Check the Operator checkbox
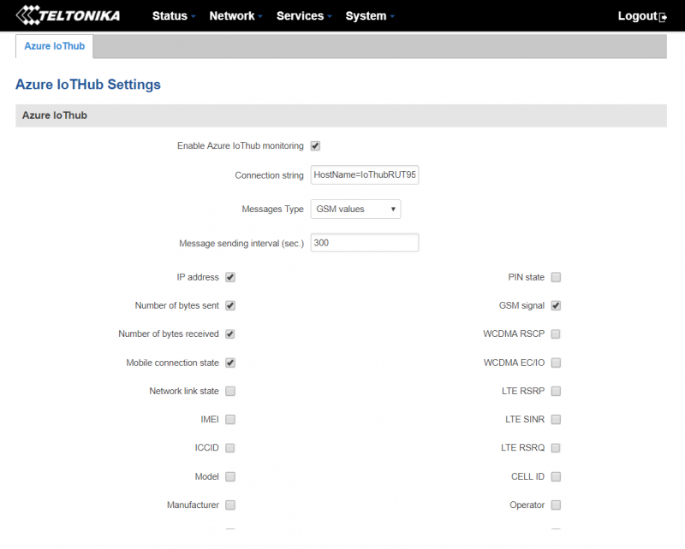Viewport: 685px width, 549px height. click(x=556, y=505)
